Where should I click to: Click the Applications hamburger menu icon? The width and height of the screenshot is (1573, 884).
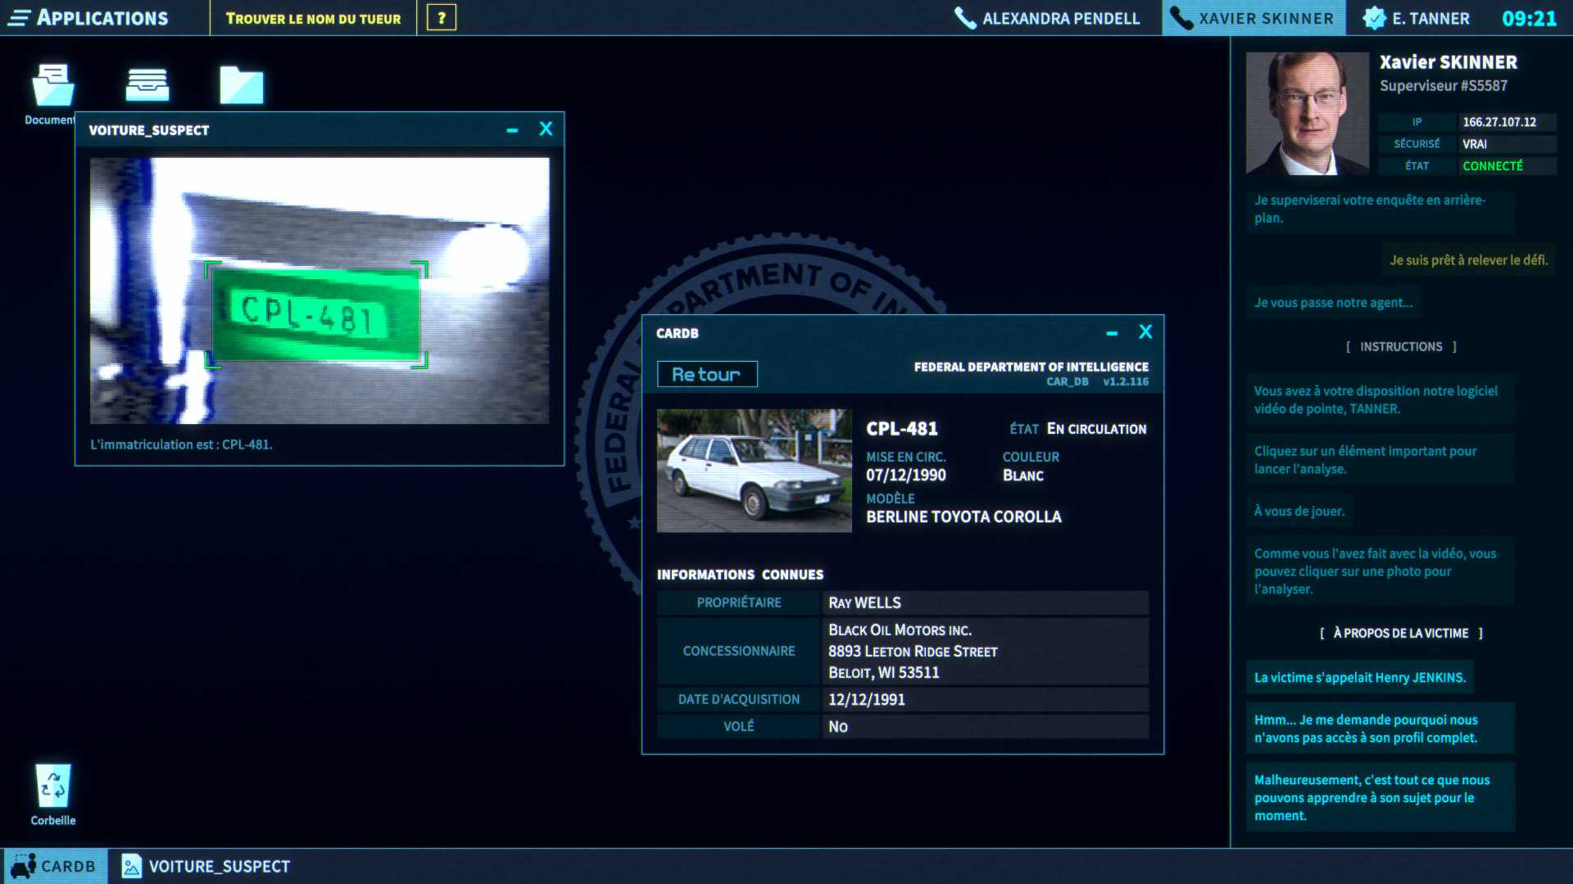click(x=19, y=18)
